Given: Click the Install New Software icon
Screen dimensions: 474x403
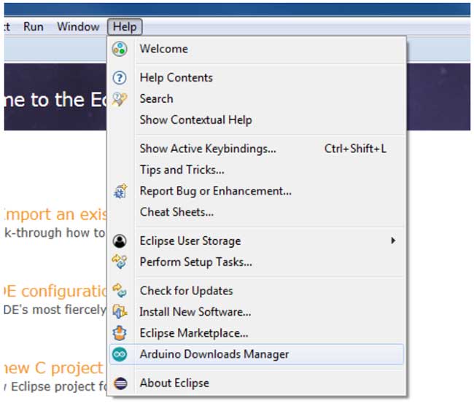Looking at the screenshot, I should [x=120, y=312].
